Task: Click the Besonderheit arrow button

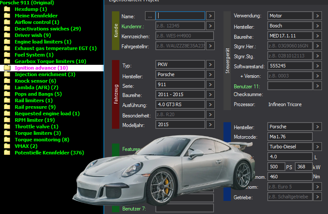Action: (210, 115)
